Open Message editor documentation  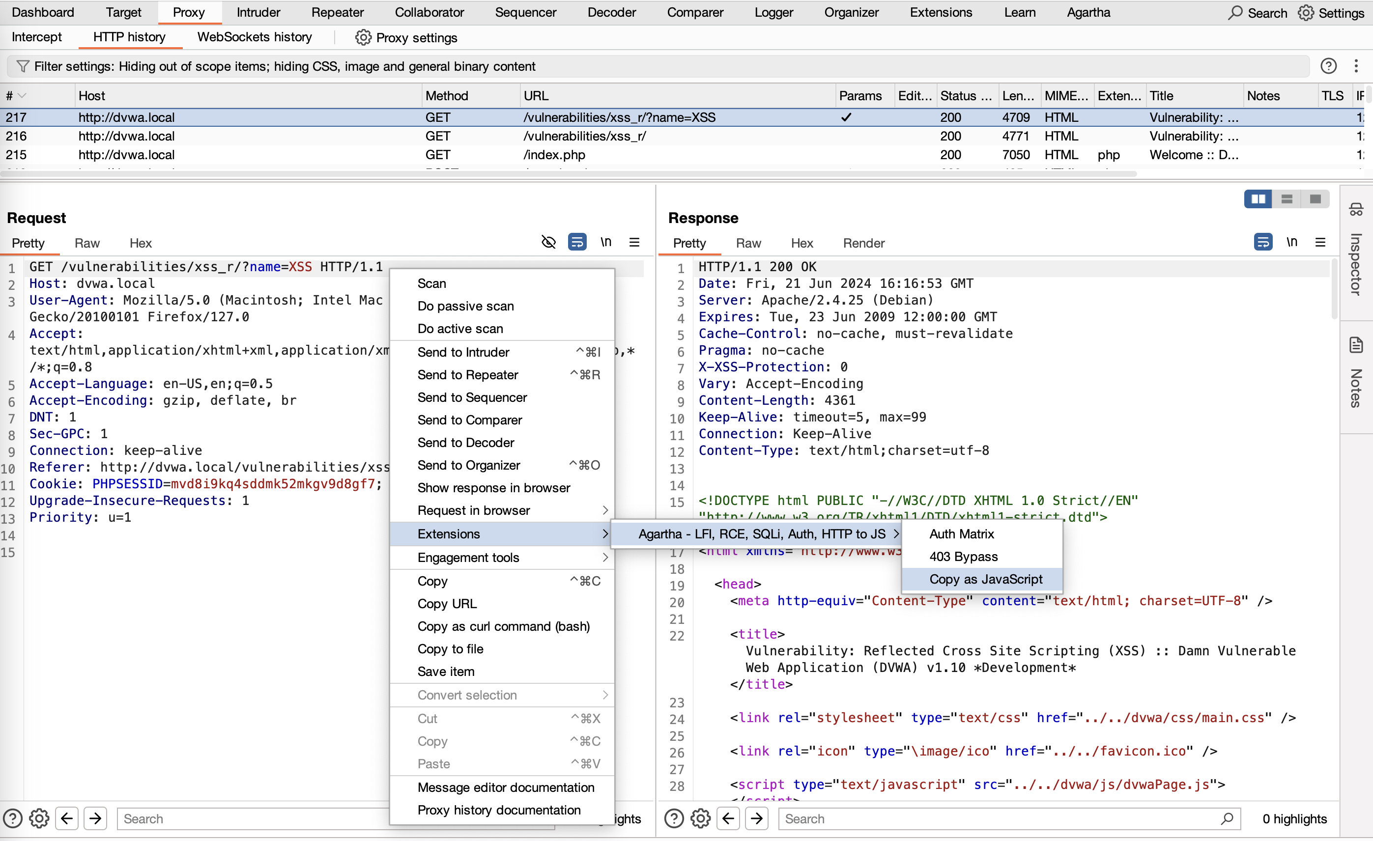[x=502, y=787]
